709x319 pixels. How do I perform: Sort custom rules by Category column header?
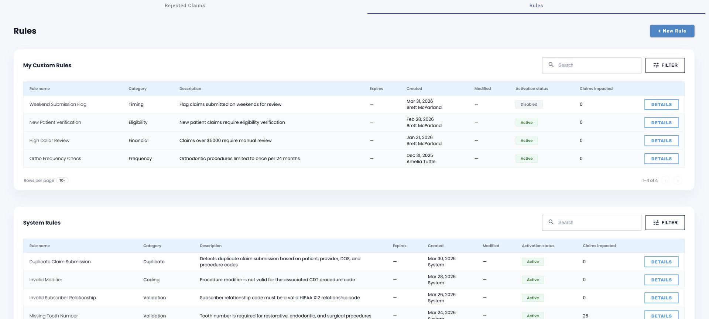tap(137, 89)
